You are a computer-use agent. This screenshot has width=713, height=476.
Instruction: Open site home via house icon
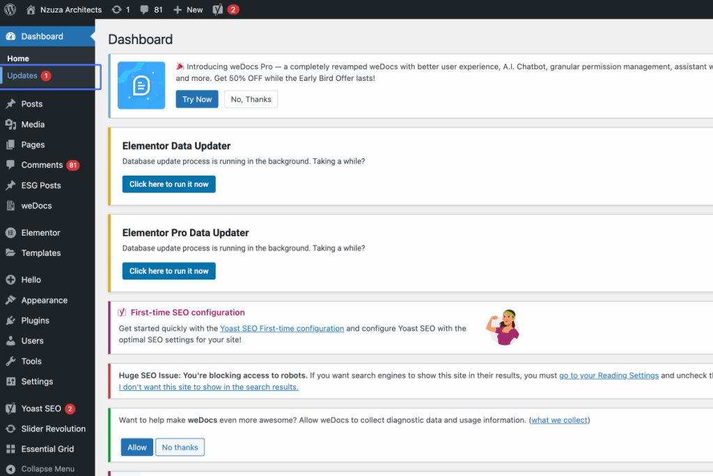[31, 10]
